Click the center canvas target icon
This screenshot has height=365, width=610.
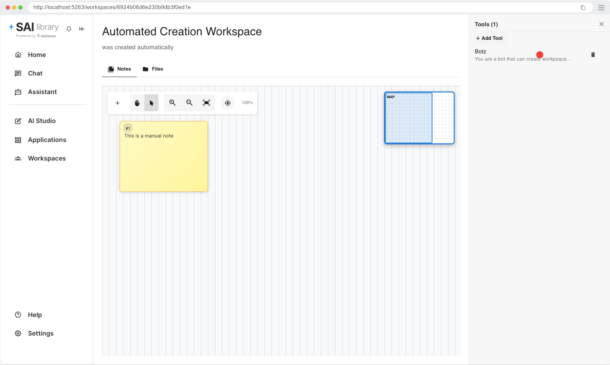point(228,103)
